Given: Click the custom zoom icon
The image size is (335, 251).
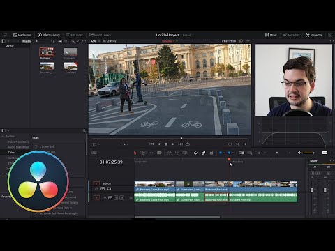Looking at the screenshot, I should 258,153.
